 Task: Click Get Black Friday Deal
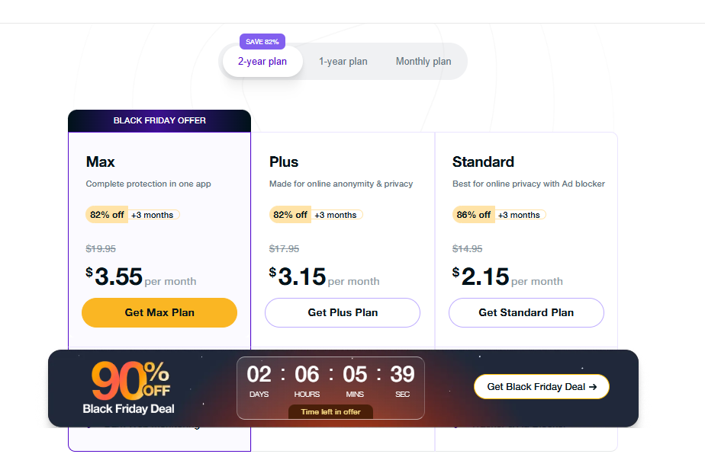pos(541,386)
